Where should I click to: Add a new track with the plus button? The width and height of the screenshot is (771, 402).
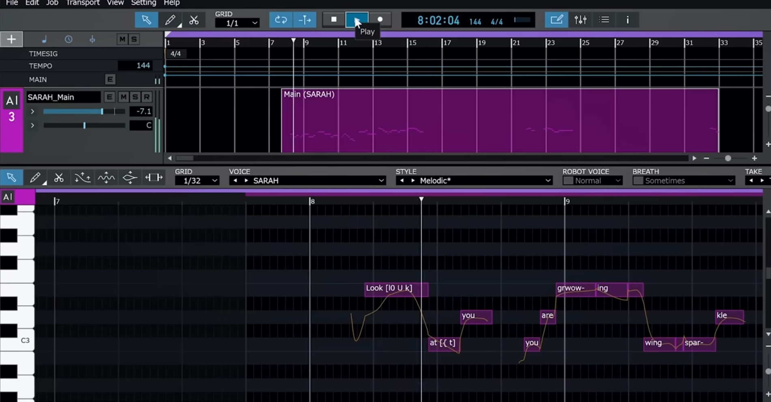coord(11,39)
